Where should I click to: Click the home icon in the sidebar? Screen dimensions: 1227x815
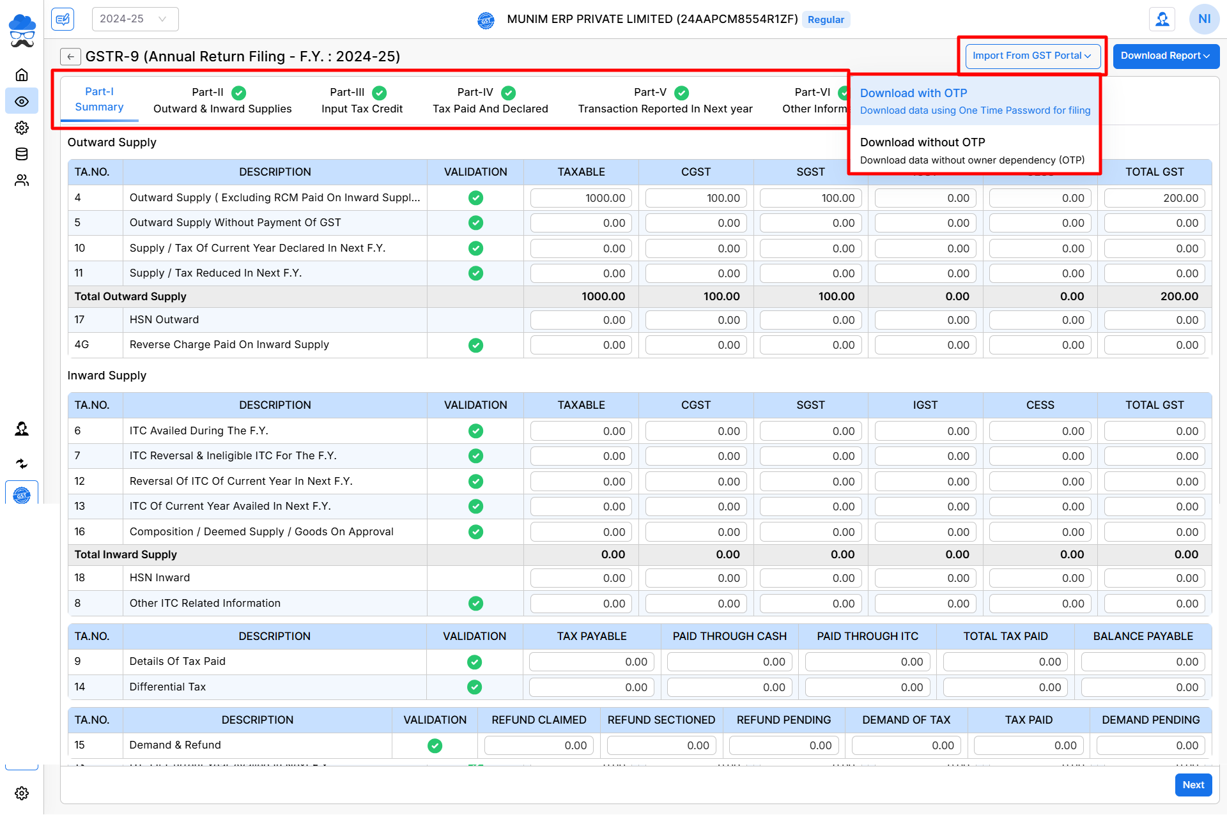point(22,75)
